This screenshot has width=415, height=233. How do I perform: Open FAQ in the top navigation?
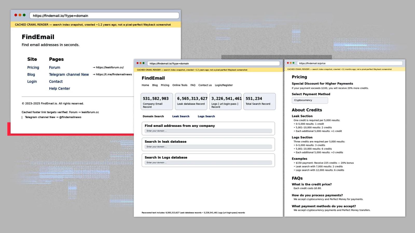[193, 85]
